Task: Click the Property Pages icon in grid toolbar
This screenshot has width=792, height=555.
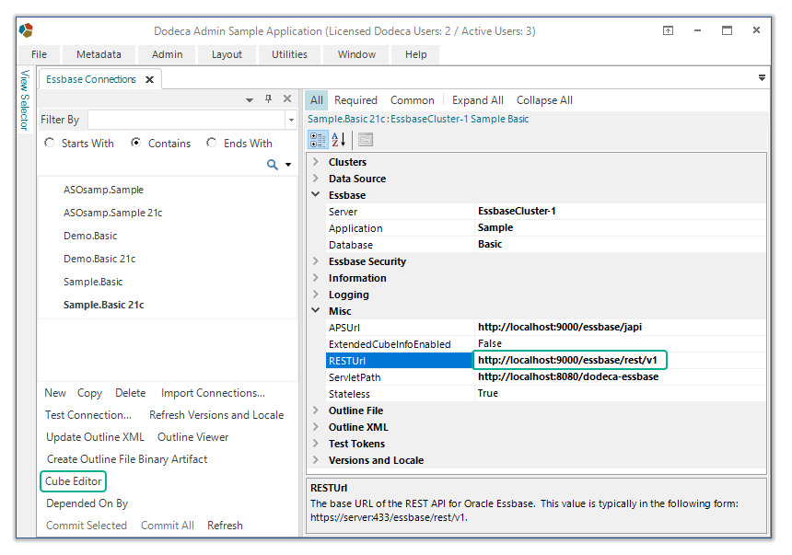Action: [366, 139]
